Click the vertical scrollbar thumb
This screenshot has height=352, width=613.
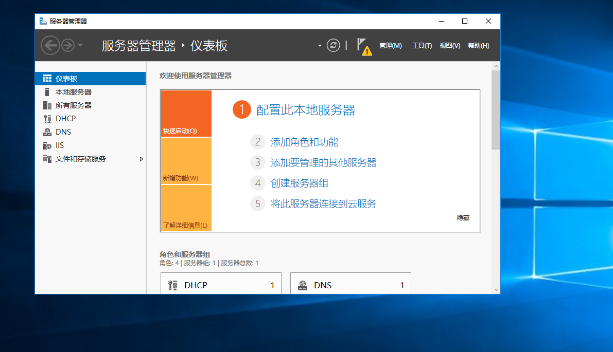coord(496,110)
